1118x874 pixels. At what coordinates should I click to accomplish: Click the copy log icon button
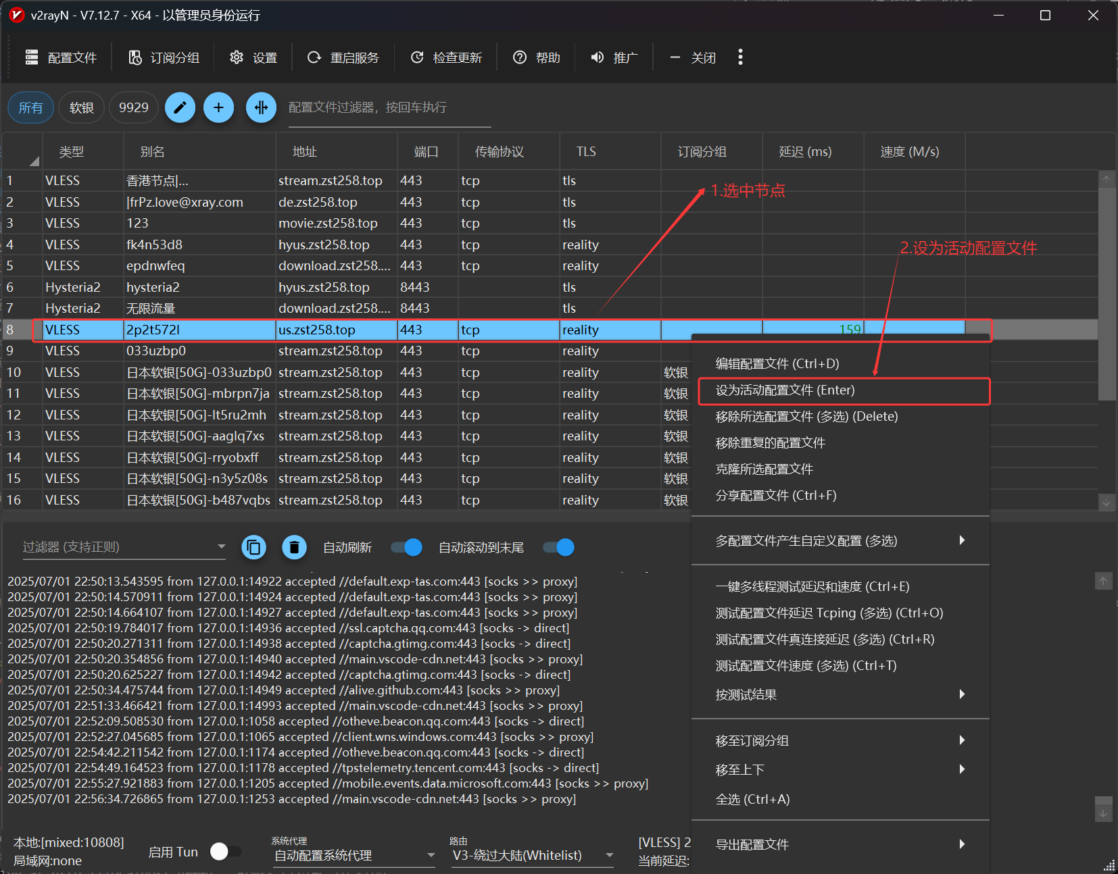tap(253, 547)
